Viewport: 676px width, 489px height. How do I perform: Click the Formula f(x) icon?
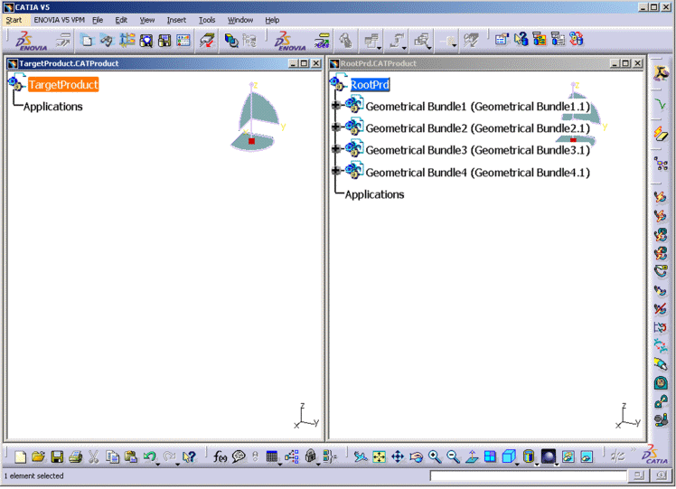click(221, 457)
